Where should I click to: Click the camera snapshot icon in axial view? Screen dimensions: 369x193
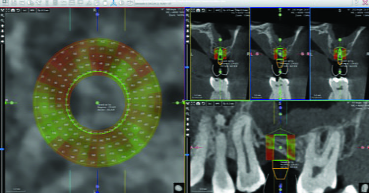[x=13, y=10]
